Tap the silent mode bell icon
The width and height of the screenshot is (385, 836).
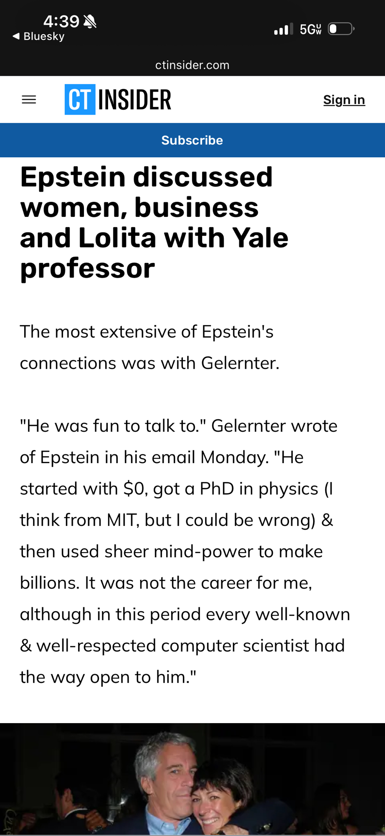[x=90, y=21]
